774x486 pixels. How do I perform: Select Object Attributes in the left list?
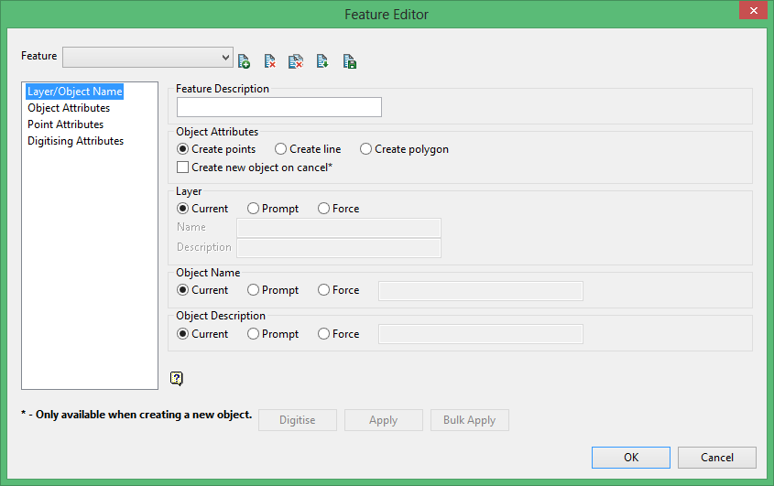point(69,108)
